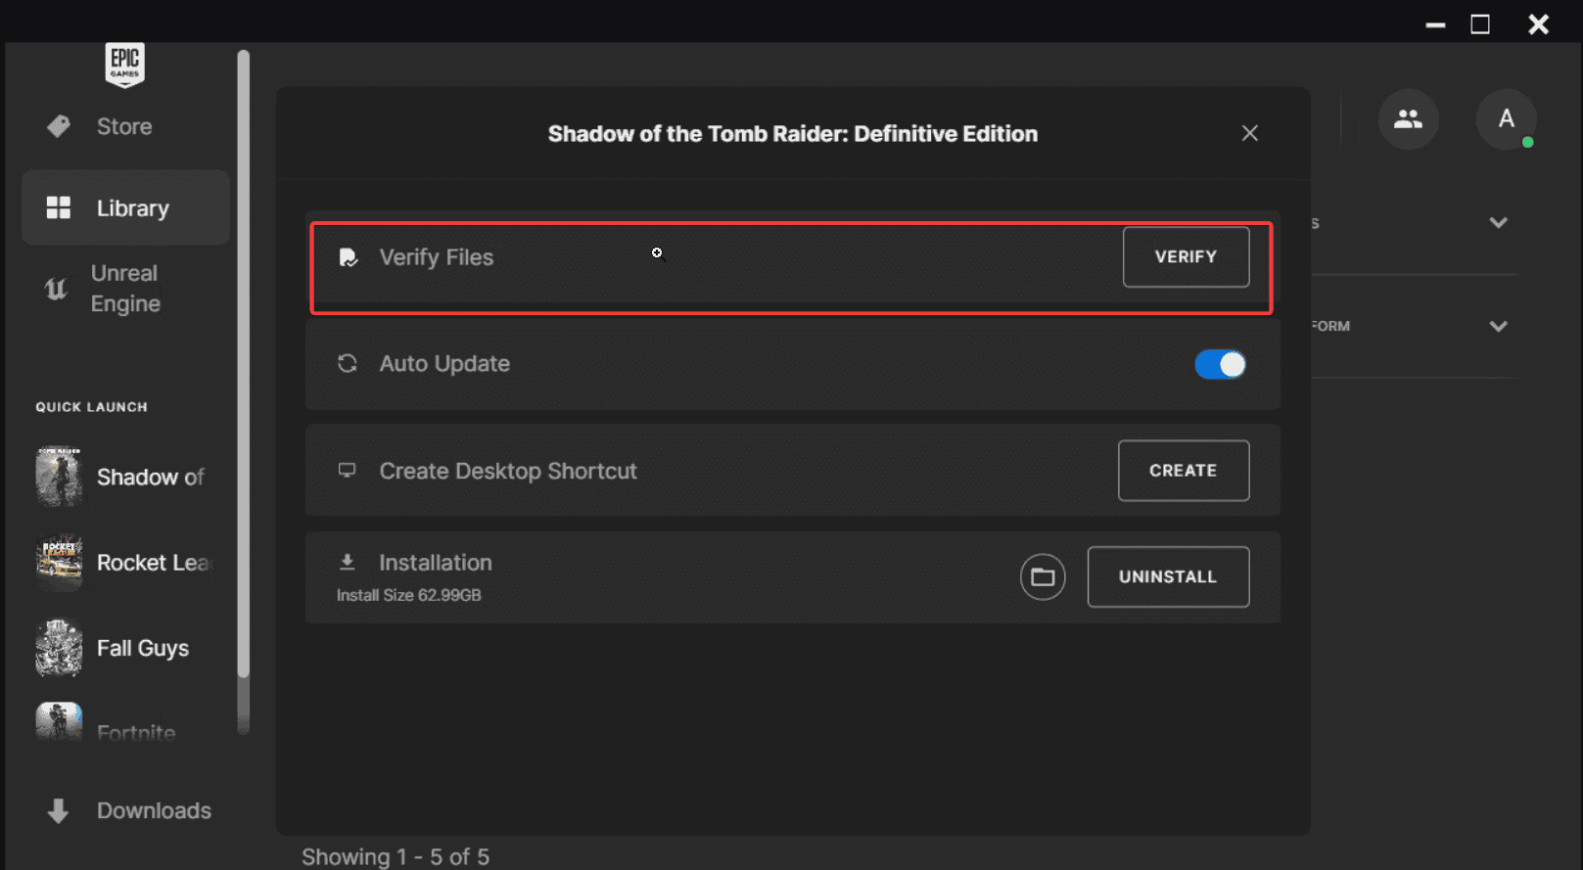Open the account avatar A menu
Viewport: 1583px width, 870px height.
1506,119
